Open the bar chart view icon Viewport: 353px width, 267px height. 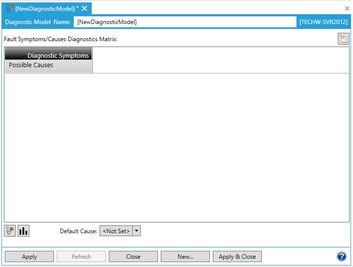point(24,231)
